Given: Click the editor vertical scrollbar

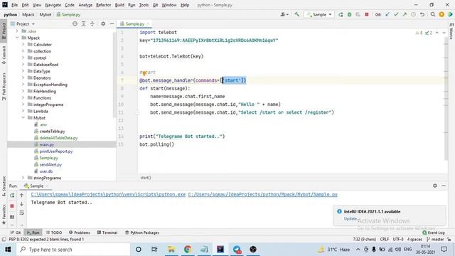Looking at the screenshot, I should click(446, 99).
